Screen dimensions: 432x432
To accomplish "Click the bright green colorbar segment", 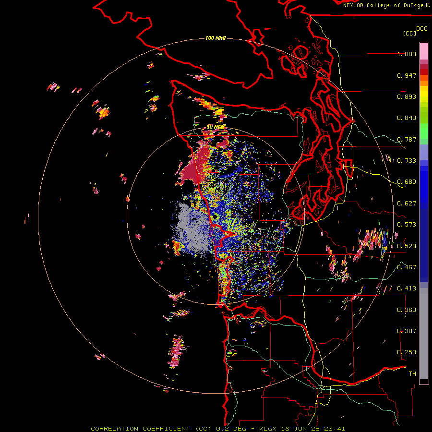I will (424, 131).
